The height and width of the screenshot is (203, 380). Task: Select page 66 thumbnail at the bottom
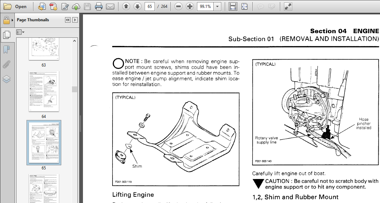tap(44, 189)
